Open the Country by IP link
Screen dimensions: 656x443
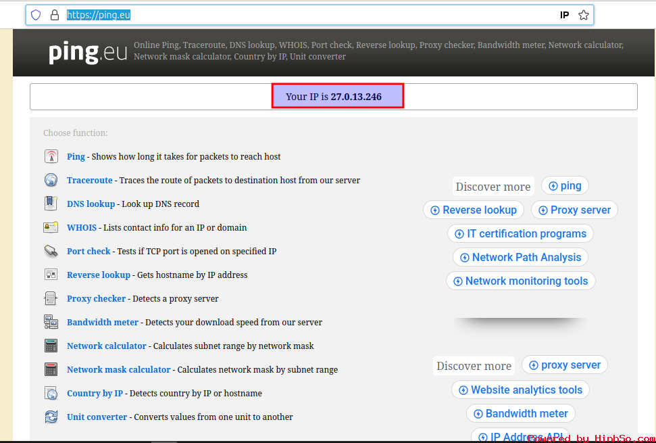click(x=95, y=394)
